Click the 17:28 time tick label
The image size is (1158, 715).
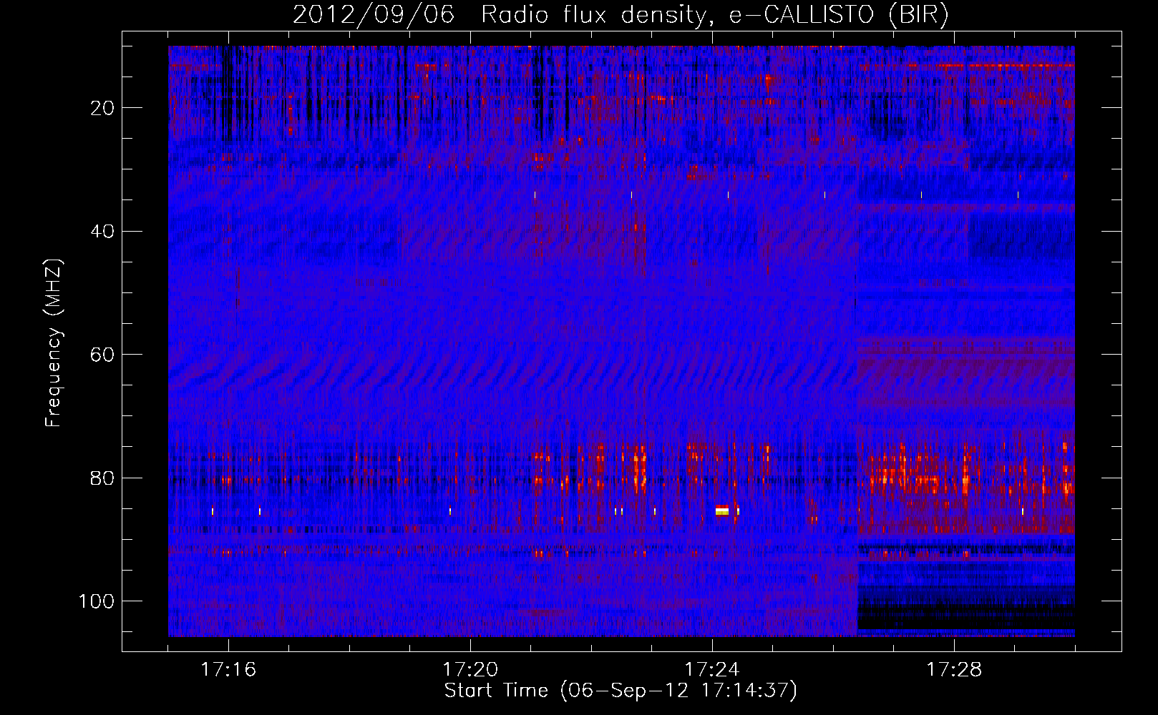(954, 670)
